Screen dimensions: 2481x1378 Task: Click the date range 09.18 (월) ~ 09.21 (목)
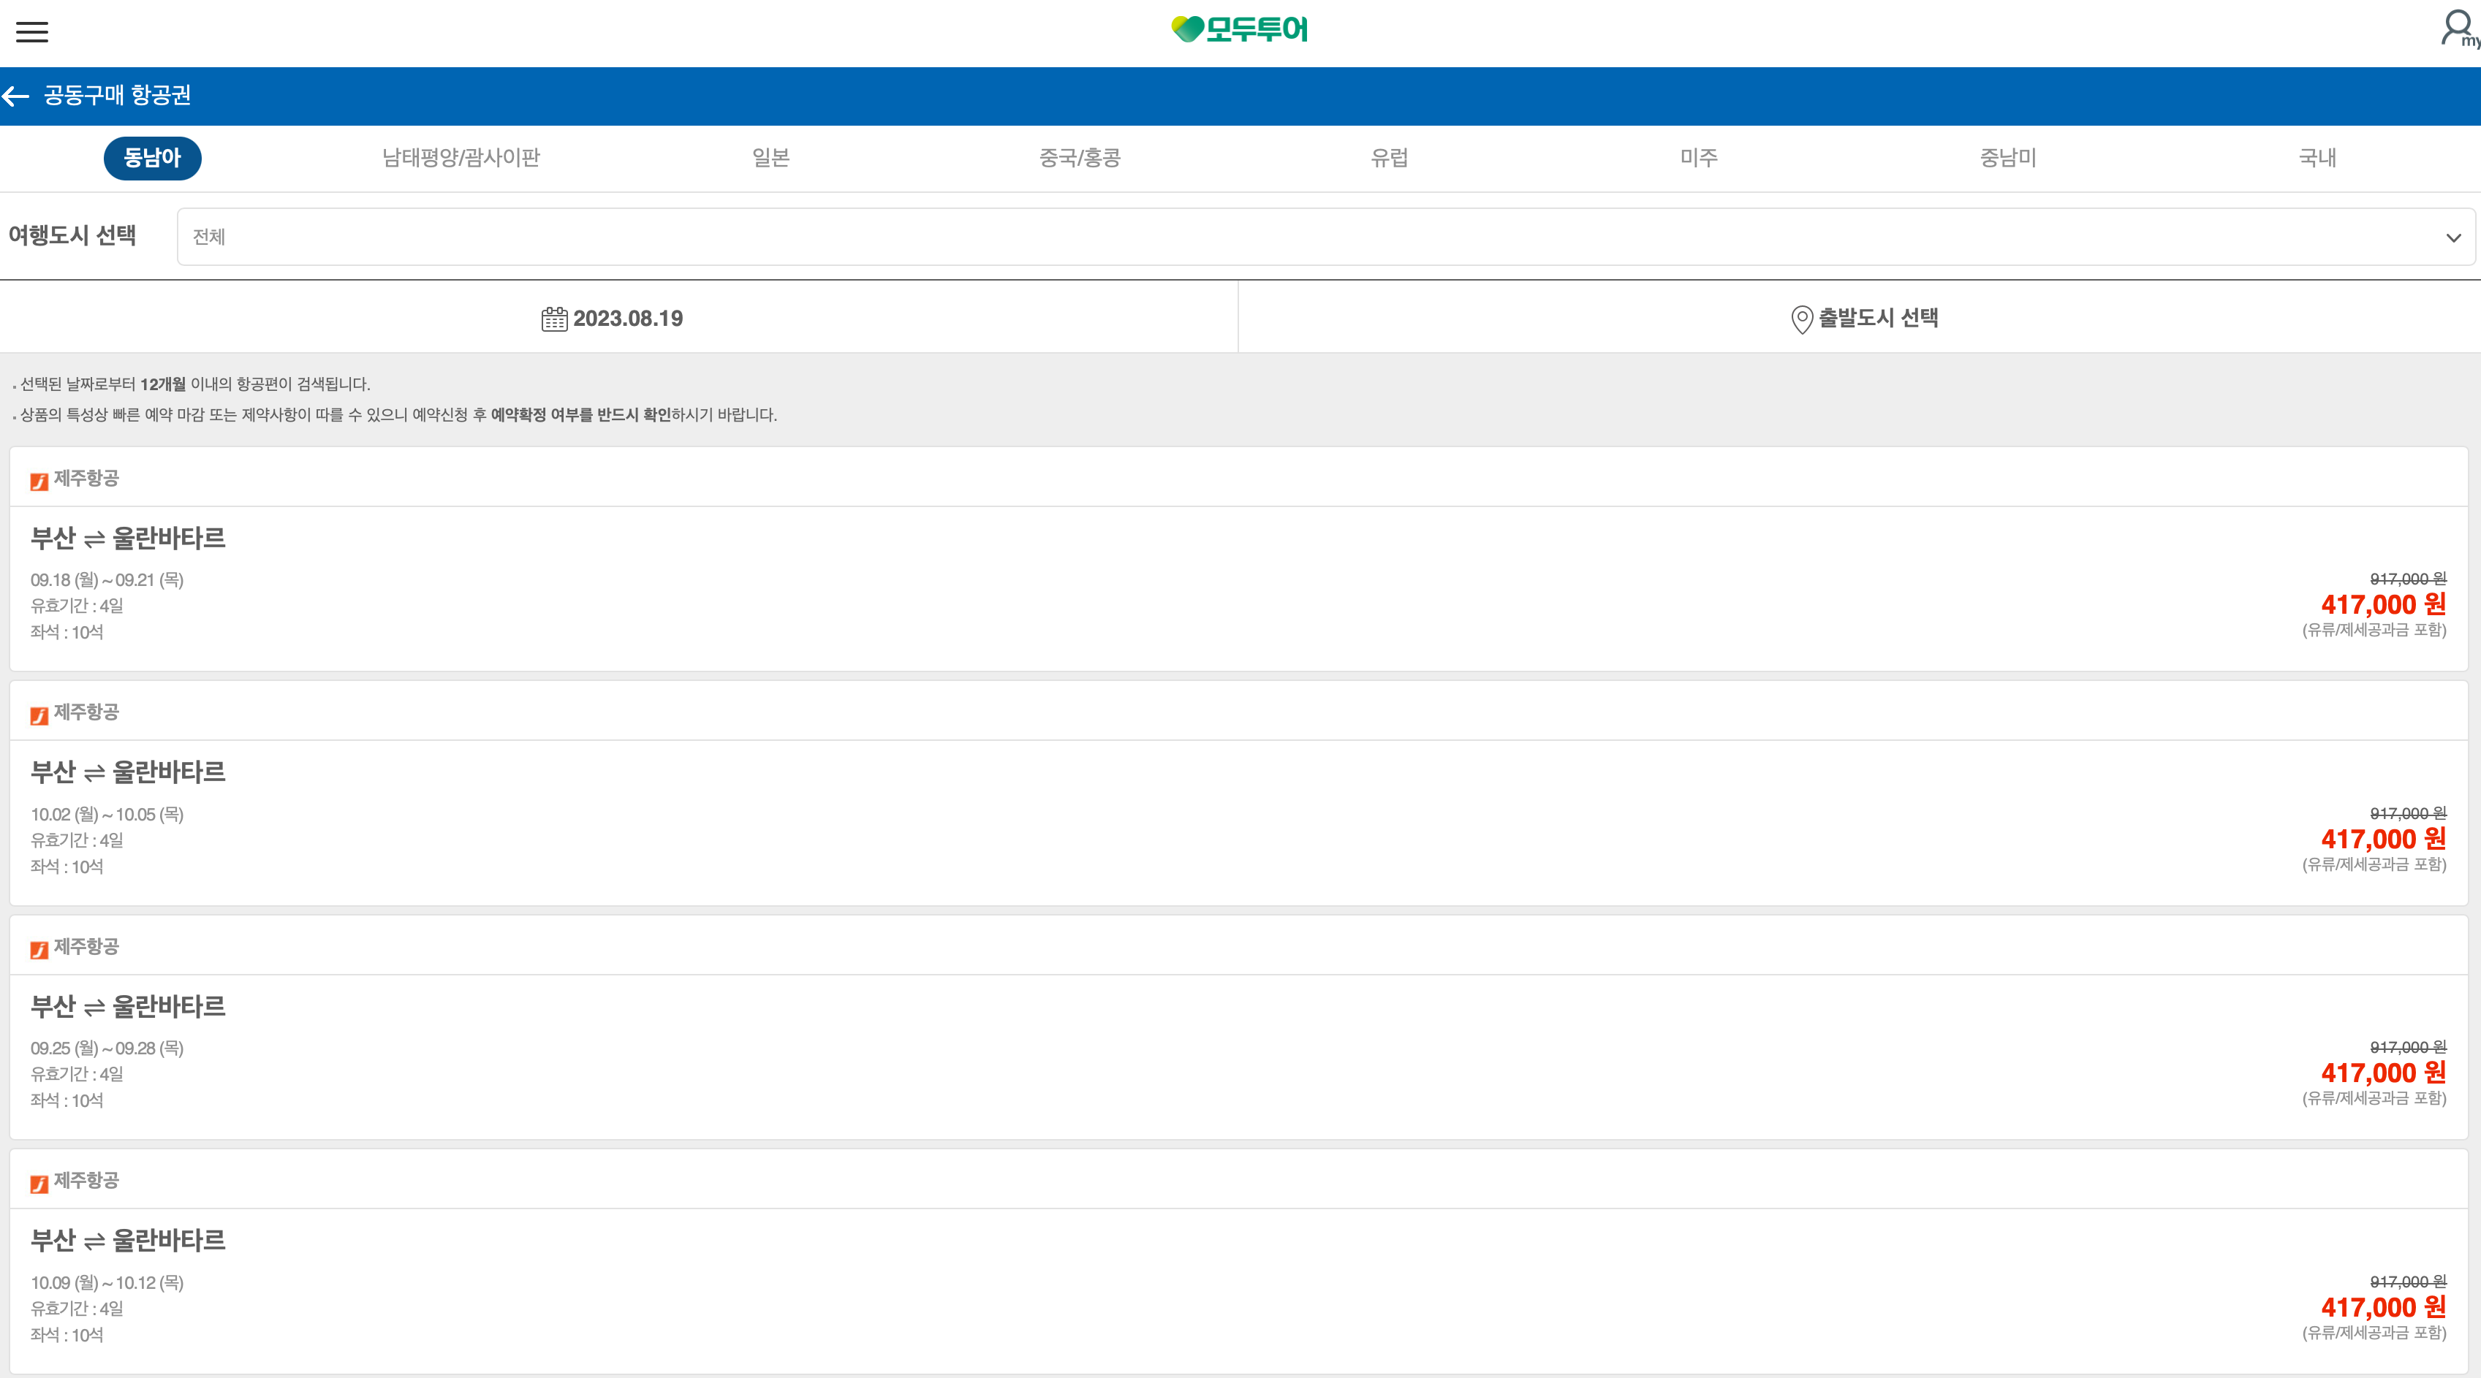click(x=107, y=579)
